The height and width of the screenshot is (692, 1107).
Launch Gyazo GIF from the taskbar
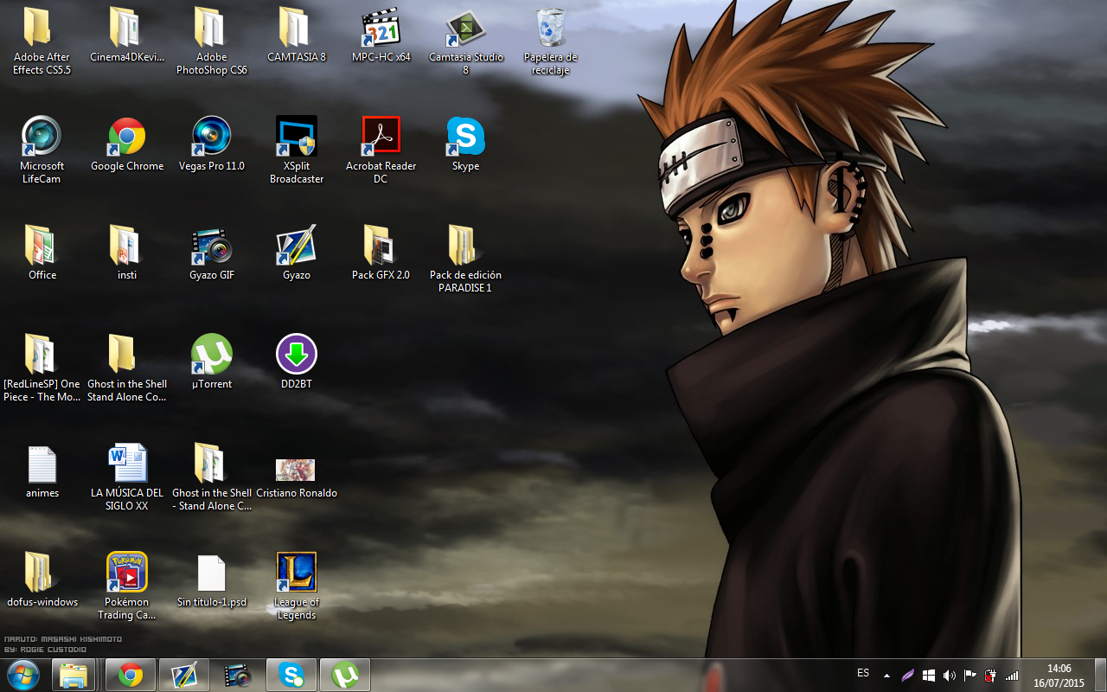click(x=238, y=675)
